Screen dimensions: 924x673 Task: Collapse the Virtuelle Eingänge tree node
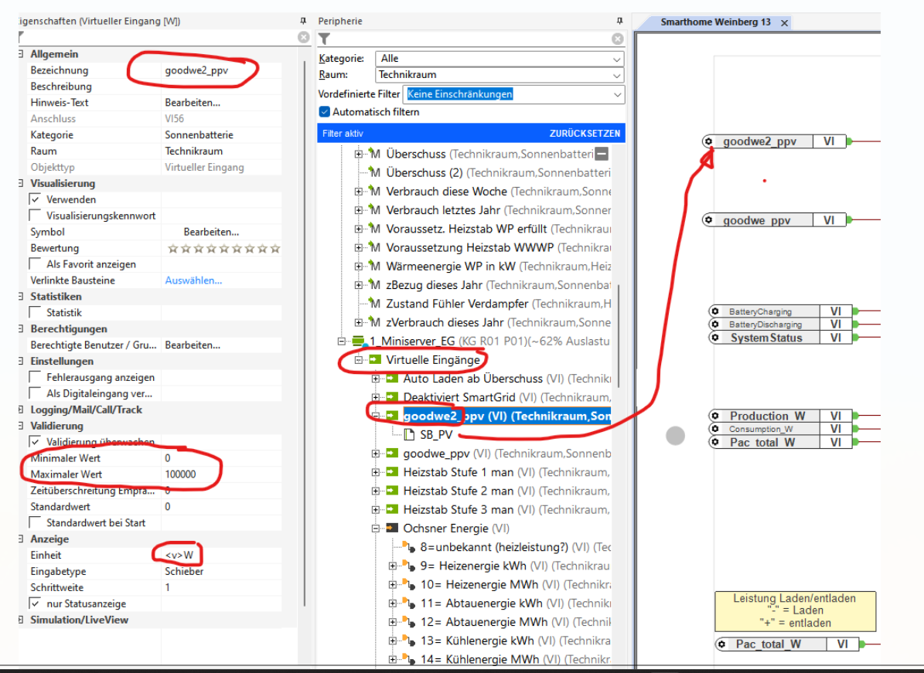click(358, 360)
